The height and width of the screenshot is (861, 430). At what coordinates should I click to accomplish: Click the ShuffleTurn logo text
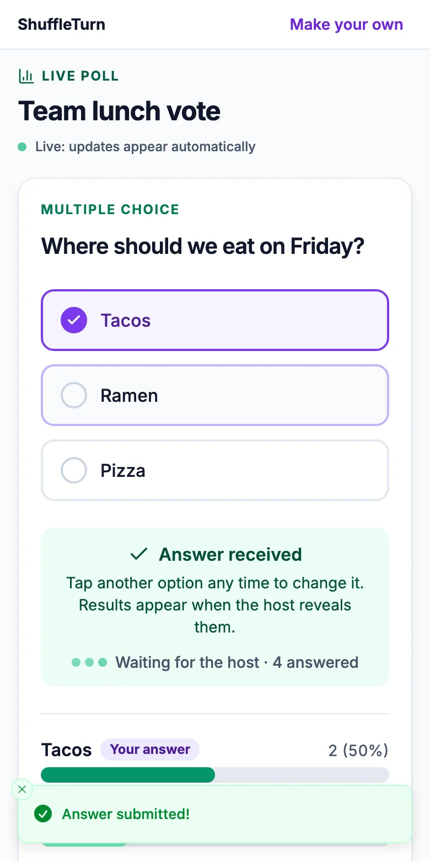[x=62, y=24]
